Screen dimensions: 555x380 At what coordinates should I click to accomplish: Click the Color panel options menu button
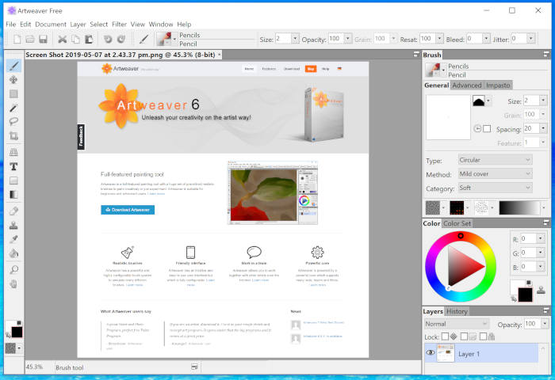click(546, 222)
